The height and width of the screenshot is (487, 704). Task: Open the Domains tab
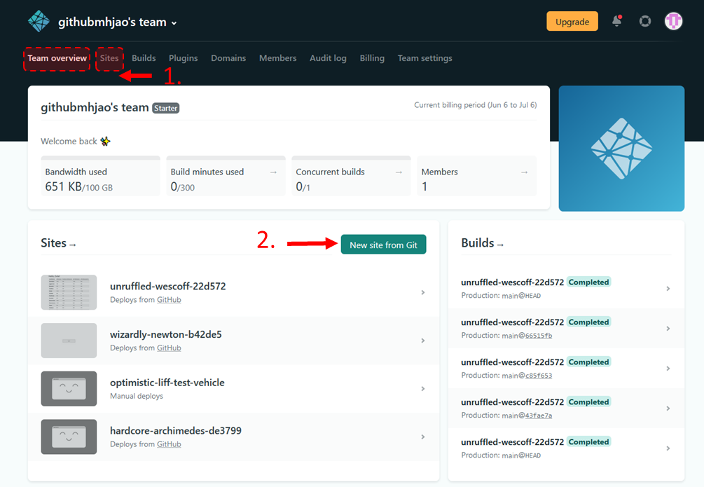pyautogui.click(x=228, y=58)
